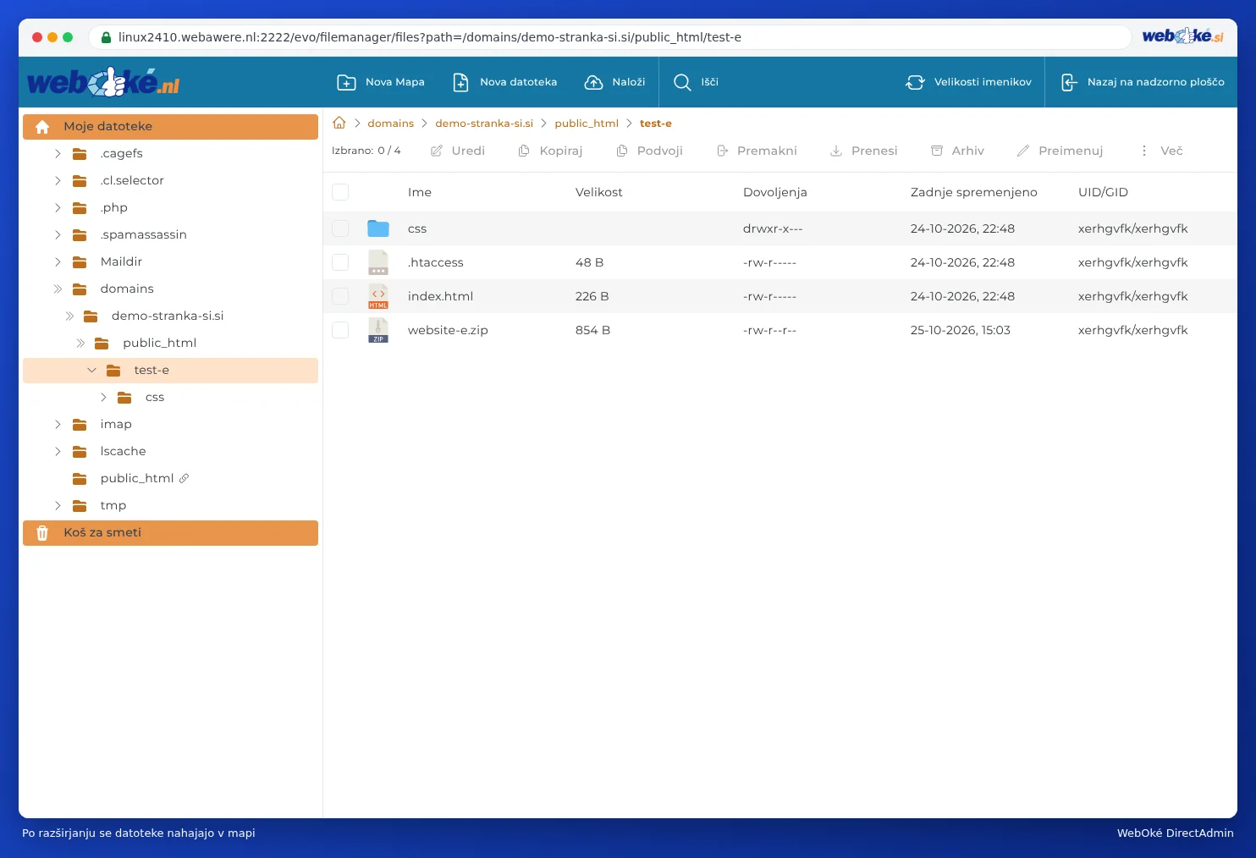Expand the tmp folder chevron

[x=58, y=505]
